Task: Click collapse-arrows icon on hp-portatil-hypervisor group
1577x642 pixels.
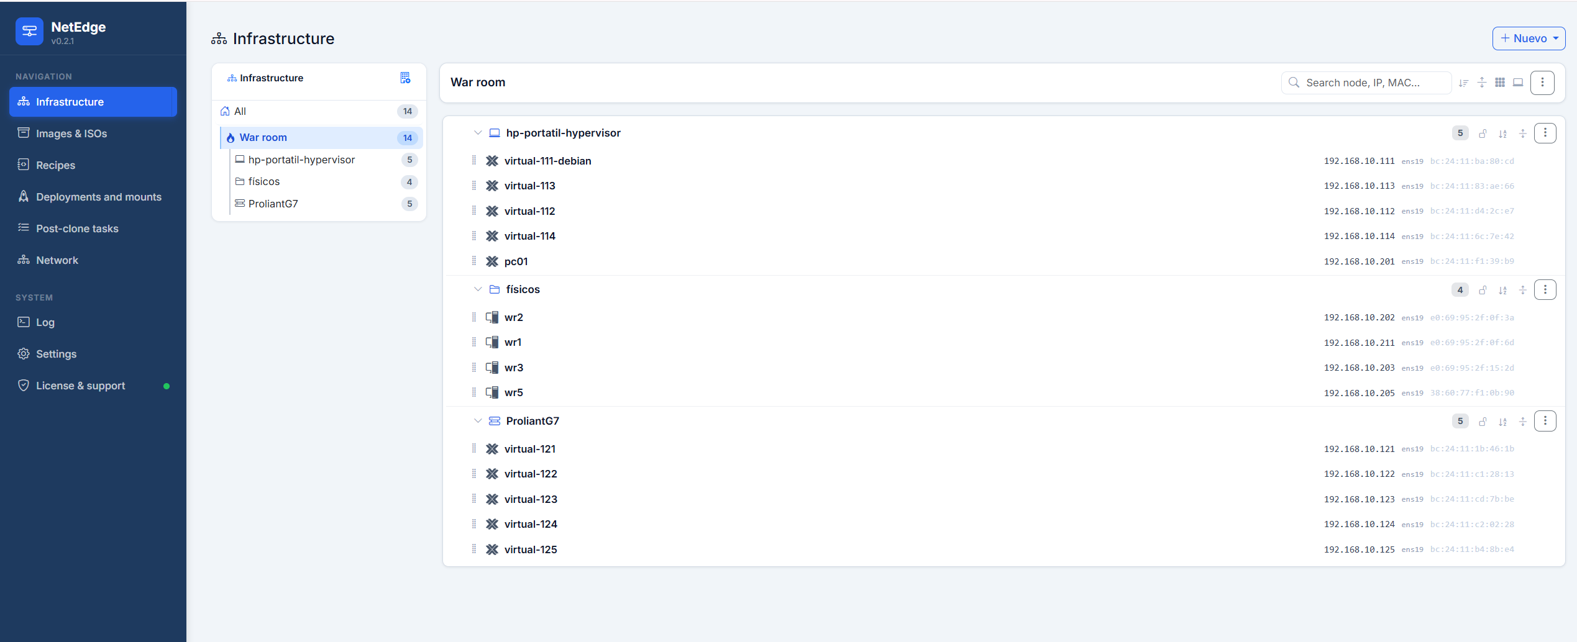Action: (x=1522, y=133)
